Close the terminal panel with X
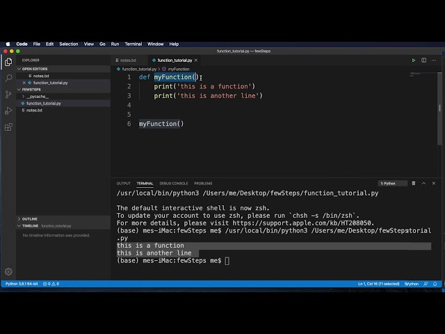 point(434,184)
